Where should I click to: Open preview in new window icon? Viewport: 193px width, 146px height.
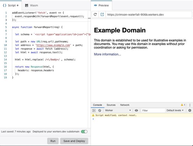(102, 14)
